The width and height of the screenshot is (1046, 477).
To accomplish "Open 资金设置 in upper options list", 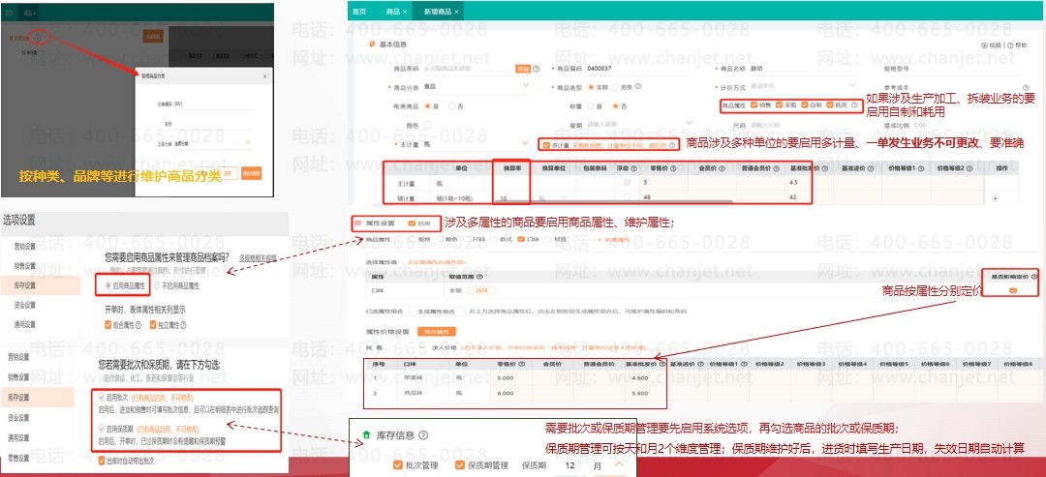I will [x=24, y=305].
